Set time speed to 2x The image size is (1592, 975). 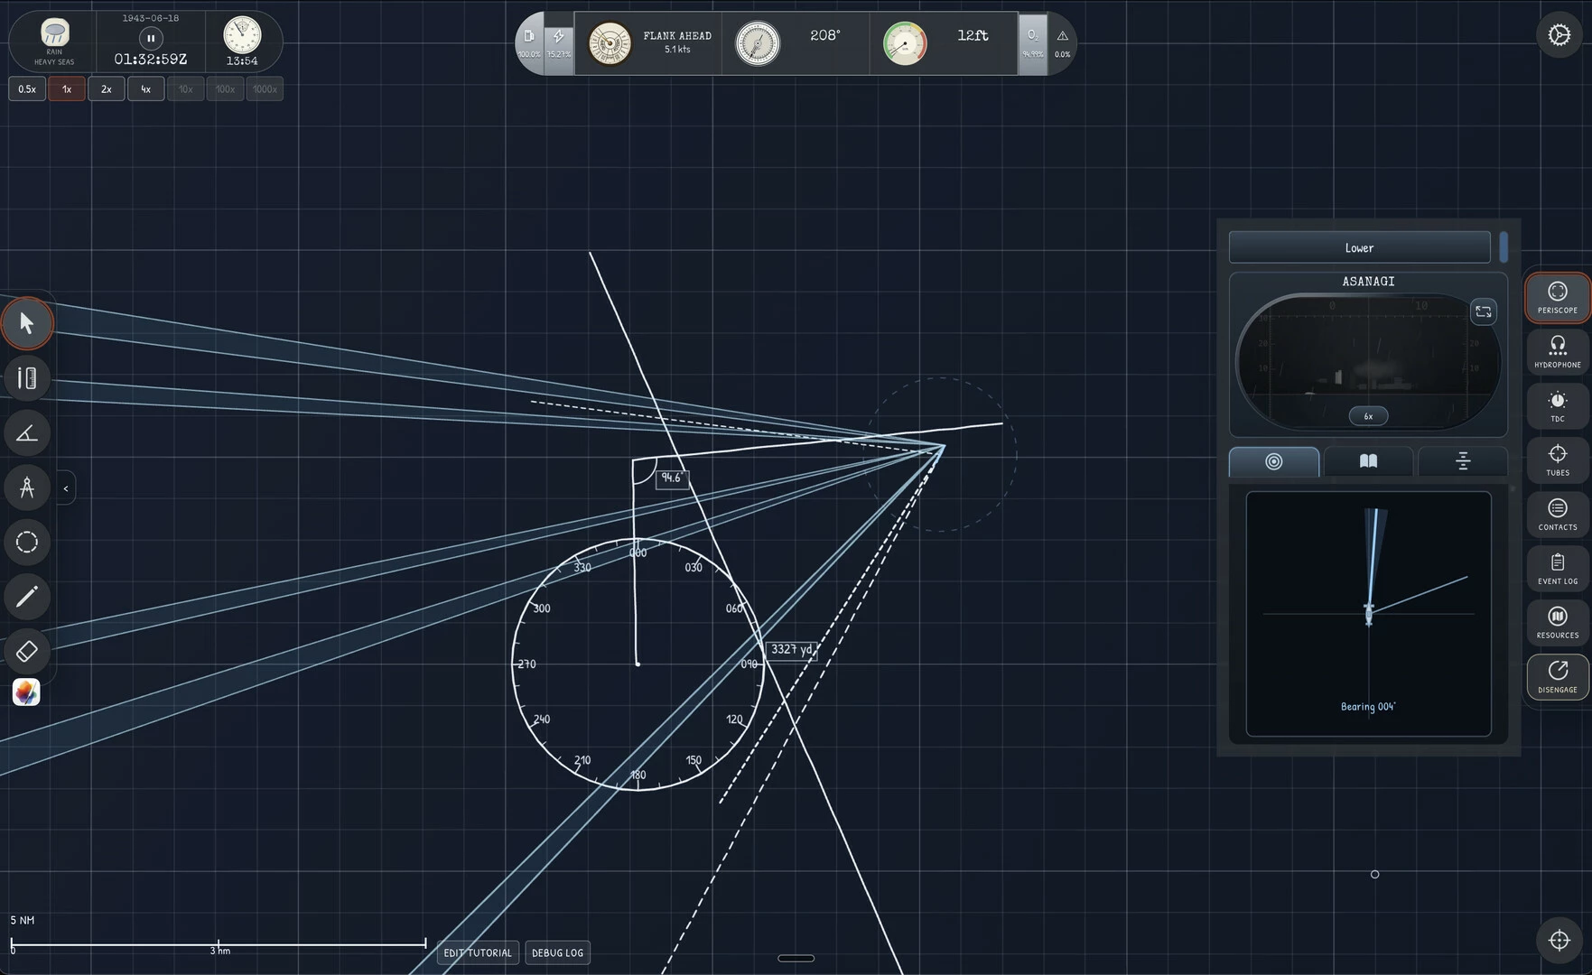107,89
